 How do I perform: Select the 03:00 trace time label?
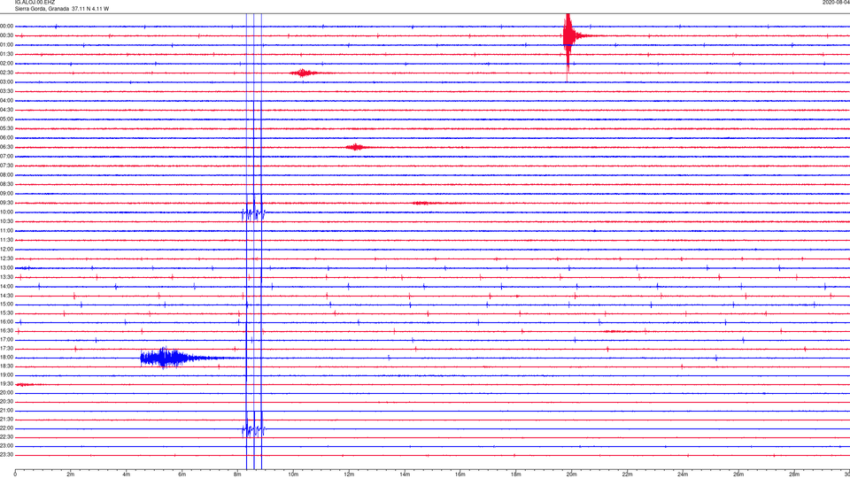click(x=6, y=81)
